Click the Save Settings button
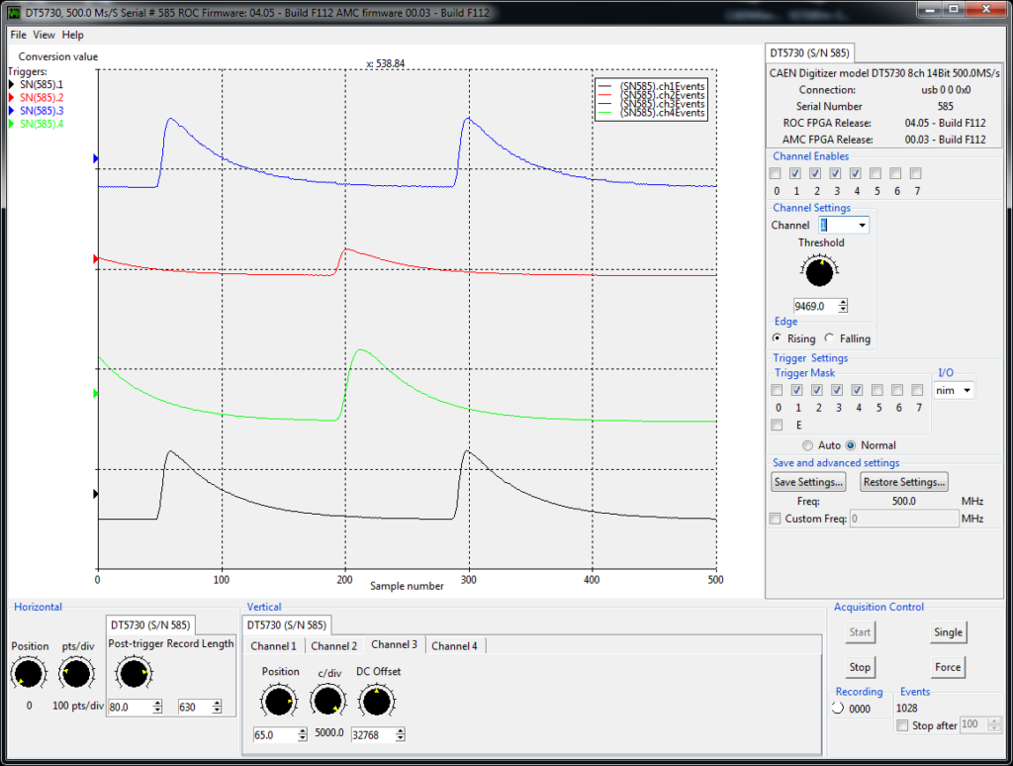Screen dimensions: 1013x766 pyautogui.click(x=808, y=482)
